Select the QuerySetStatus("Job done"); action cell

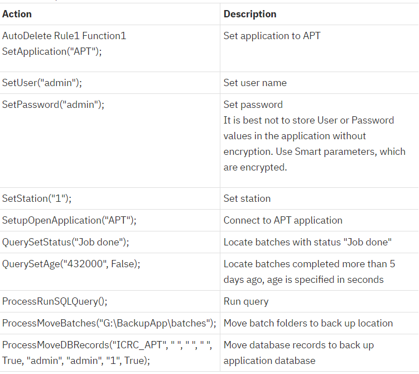tap(66, 242)
